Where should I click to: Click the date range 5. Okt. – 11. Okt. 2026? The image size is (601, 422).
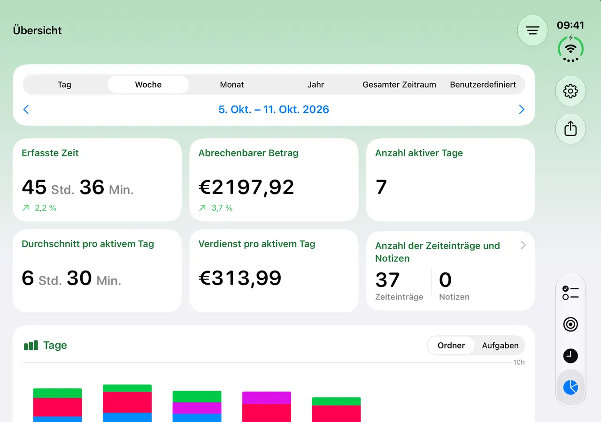[274, 109]
